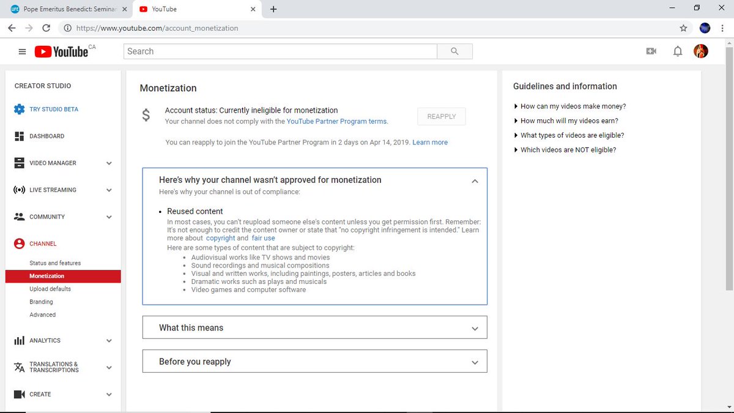Open Status and features submenu item
Image resolution: width=734 pixels, height=413 pixels.
55,263
